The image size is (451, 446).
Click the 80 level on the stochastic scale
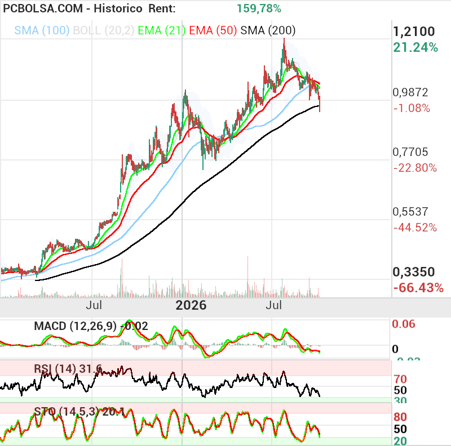tap(400, 417)
